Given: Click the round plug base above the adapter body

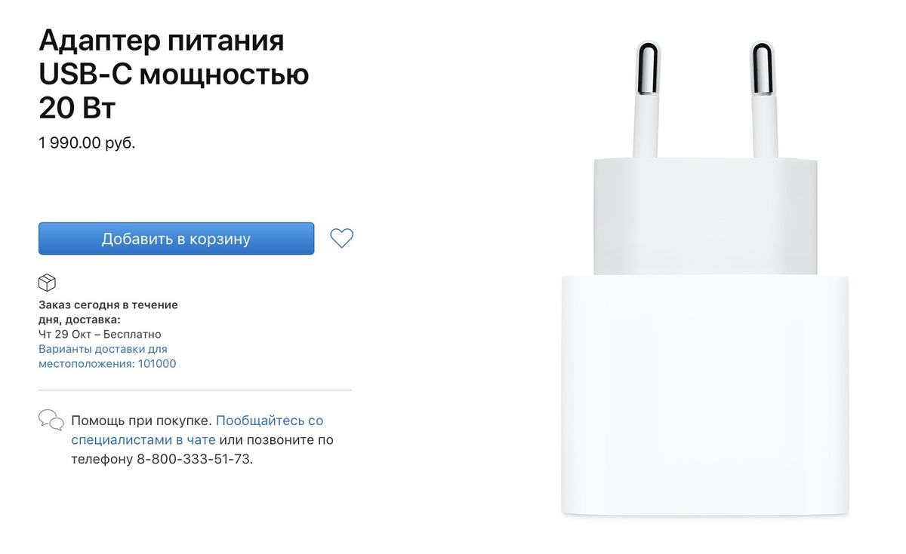Looking at the screenshot, I should coord(705,216).
